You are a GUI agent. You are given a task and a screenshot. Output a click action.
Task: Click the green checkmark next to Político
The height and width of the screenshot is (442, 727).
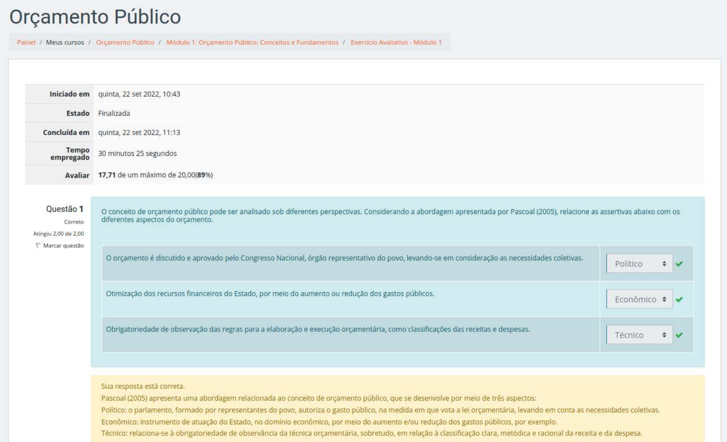tap(679, 264)
